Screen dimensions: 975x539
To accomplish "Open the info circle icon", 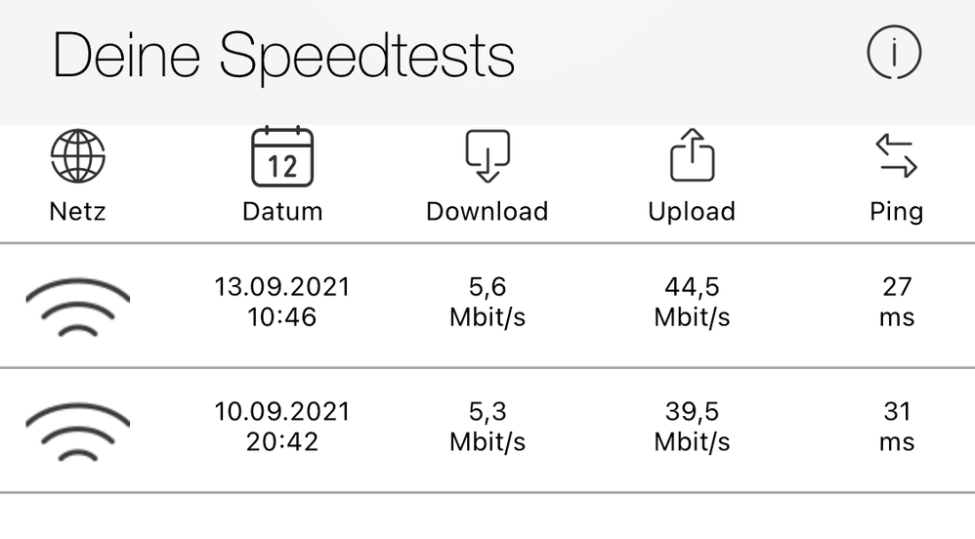I will tap(894, 53).
